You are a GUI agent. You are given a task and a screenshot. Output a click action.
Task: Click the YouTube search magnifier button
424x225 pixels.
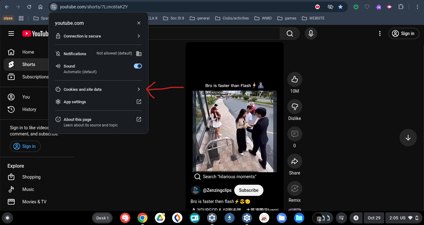[290, 33]
